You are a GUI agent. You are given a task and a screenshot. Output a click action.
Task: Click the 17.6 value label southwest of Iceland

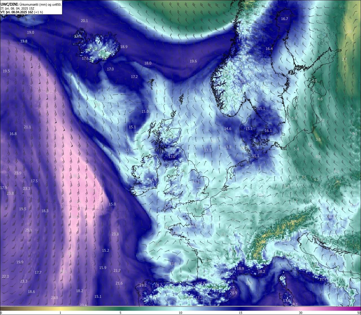(x=85, y=58)
